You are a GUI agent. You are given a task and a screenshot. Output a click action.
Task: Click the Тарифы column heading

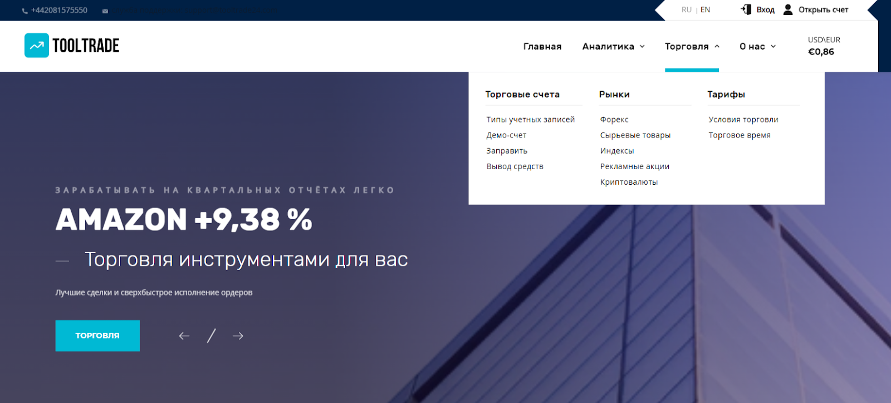[726, 95]
